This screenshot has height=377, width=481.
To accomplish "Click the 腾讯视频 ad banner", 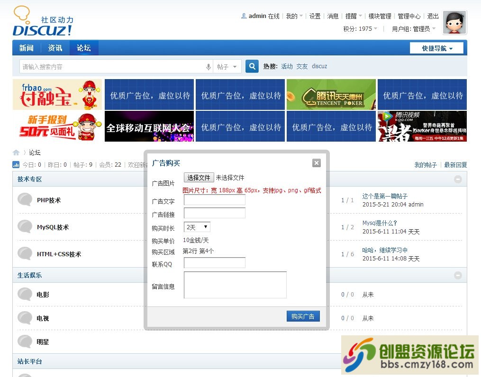I will 422,126.
